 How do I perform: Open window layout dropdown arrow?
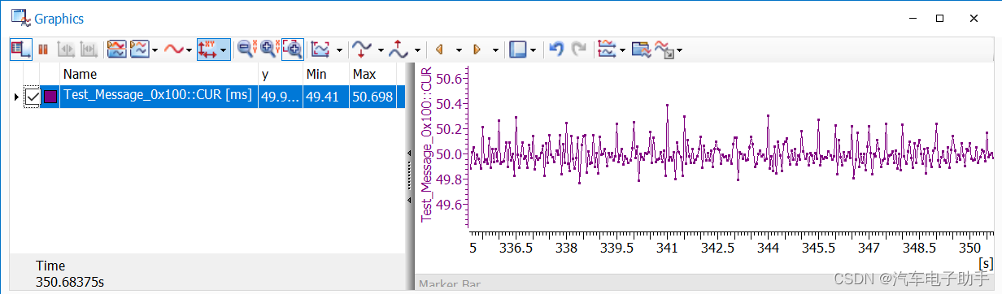coord(534,50)
